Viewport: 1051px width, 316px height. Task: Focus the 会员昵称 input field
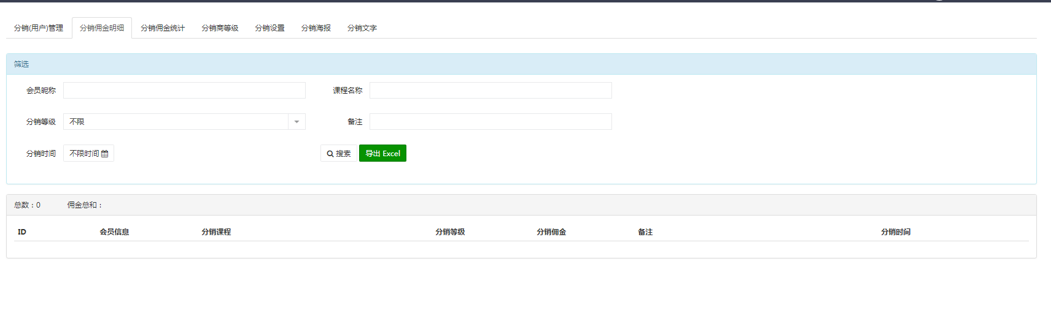tap(184, 91)
